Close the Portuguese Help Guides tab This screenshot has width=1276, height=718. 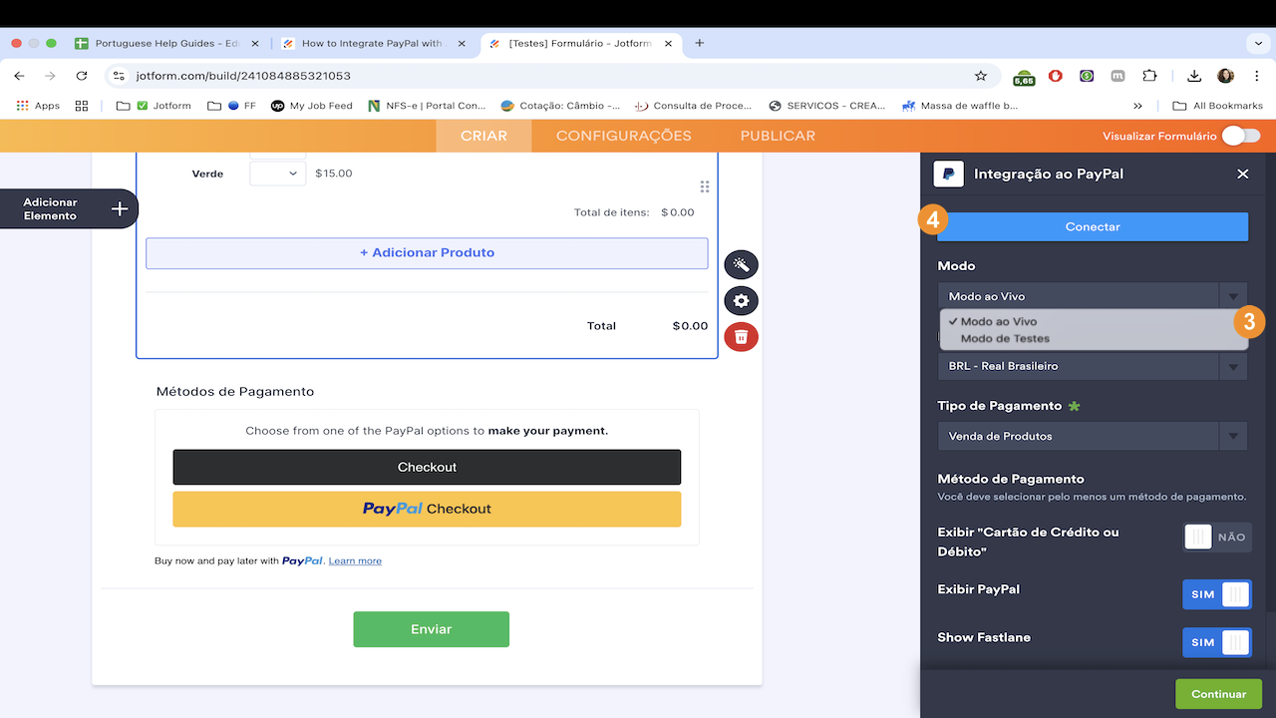pos(255,44)
